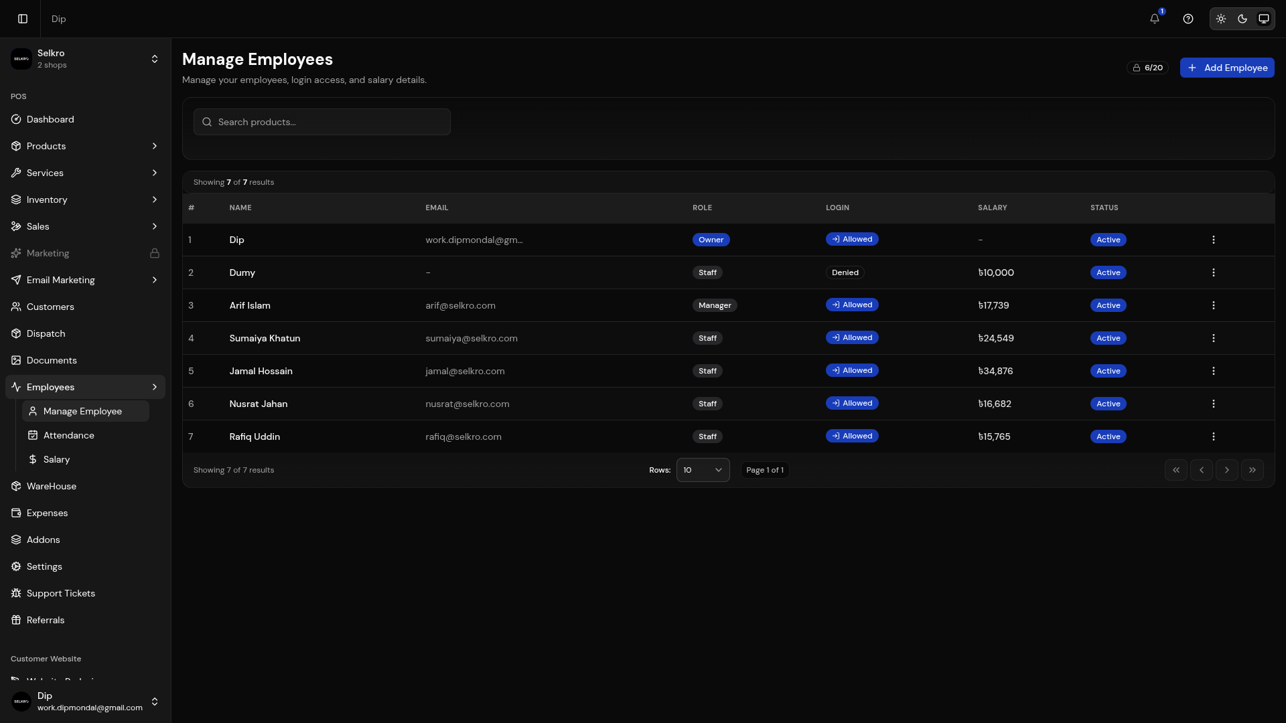Open row actions menu for Dip
This screenshot has height=723, width=1286.
point(1214,240)
